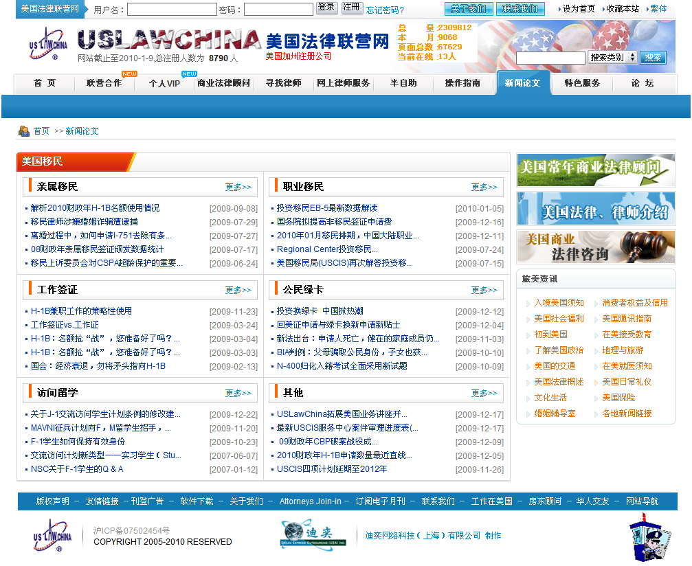This screenshot has width=692, height=566.
Task: Open the 操作指南 navigation tab
Action: click(463, 83)
